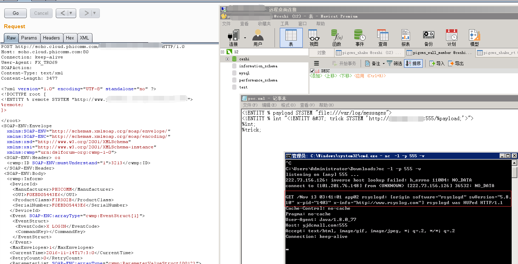518x264 pixels.
Task: Click the 筛选 (Filter) toolbar button
Action: 394,63
